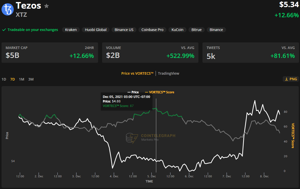Select the Price vs VORTECS tab

137,73
